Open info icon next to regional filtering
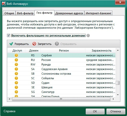 tap(88, 36)
